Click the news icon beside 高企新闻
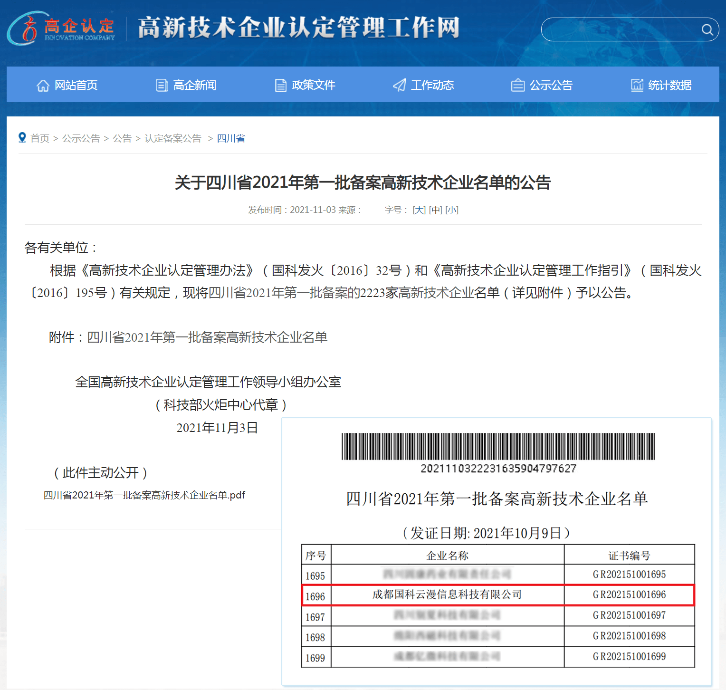The image size is (726, 690). pos(162,86)
